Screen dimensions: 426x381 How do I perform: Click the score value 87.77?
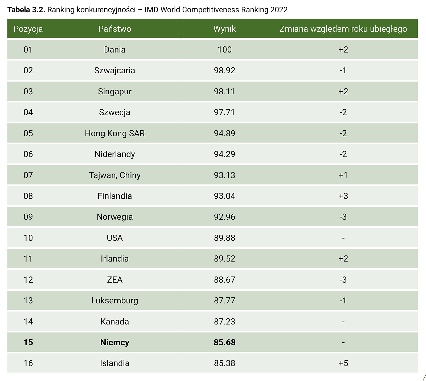click(x=225, y=300)
